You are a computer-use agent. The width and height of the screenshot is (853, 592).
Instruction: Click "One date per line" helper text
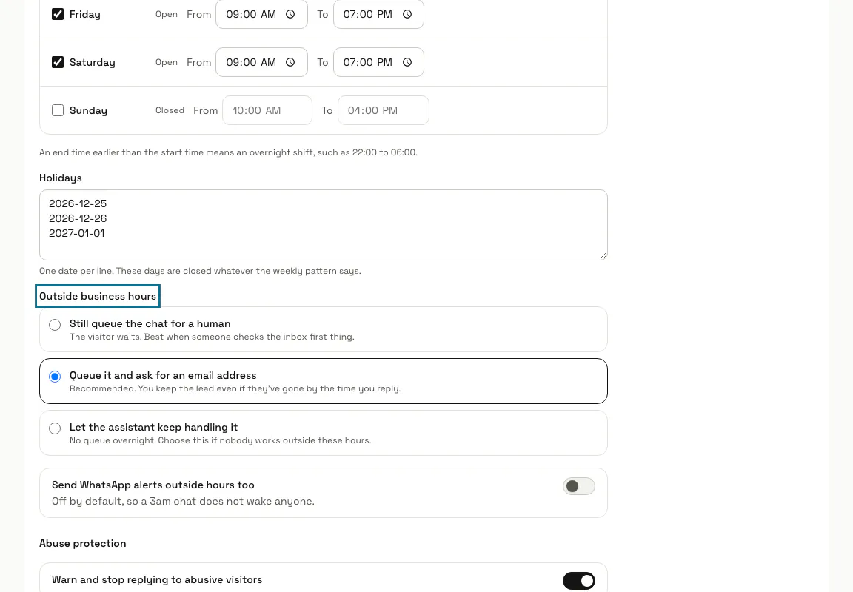click(x=200, y=272)
